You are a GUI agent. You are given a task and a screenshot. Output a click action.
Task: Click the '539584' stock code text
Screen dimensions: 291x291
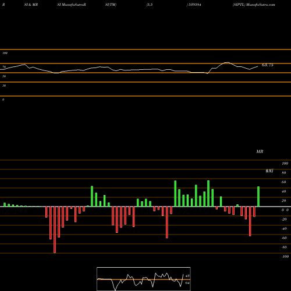(x=194, y=5)
